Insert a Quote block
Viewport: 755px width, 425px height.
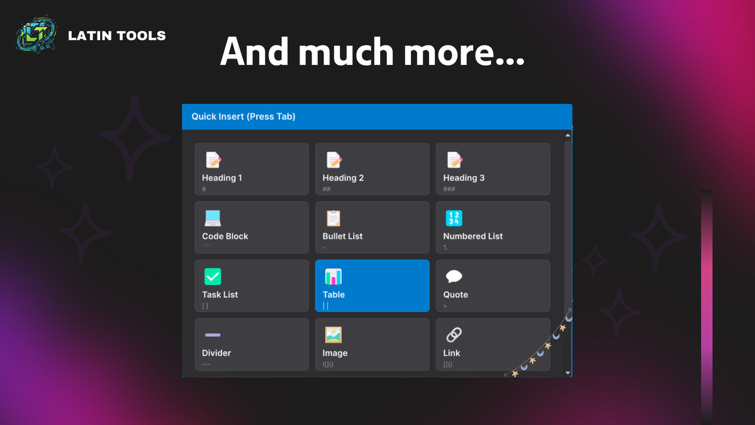coord(493,286)
